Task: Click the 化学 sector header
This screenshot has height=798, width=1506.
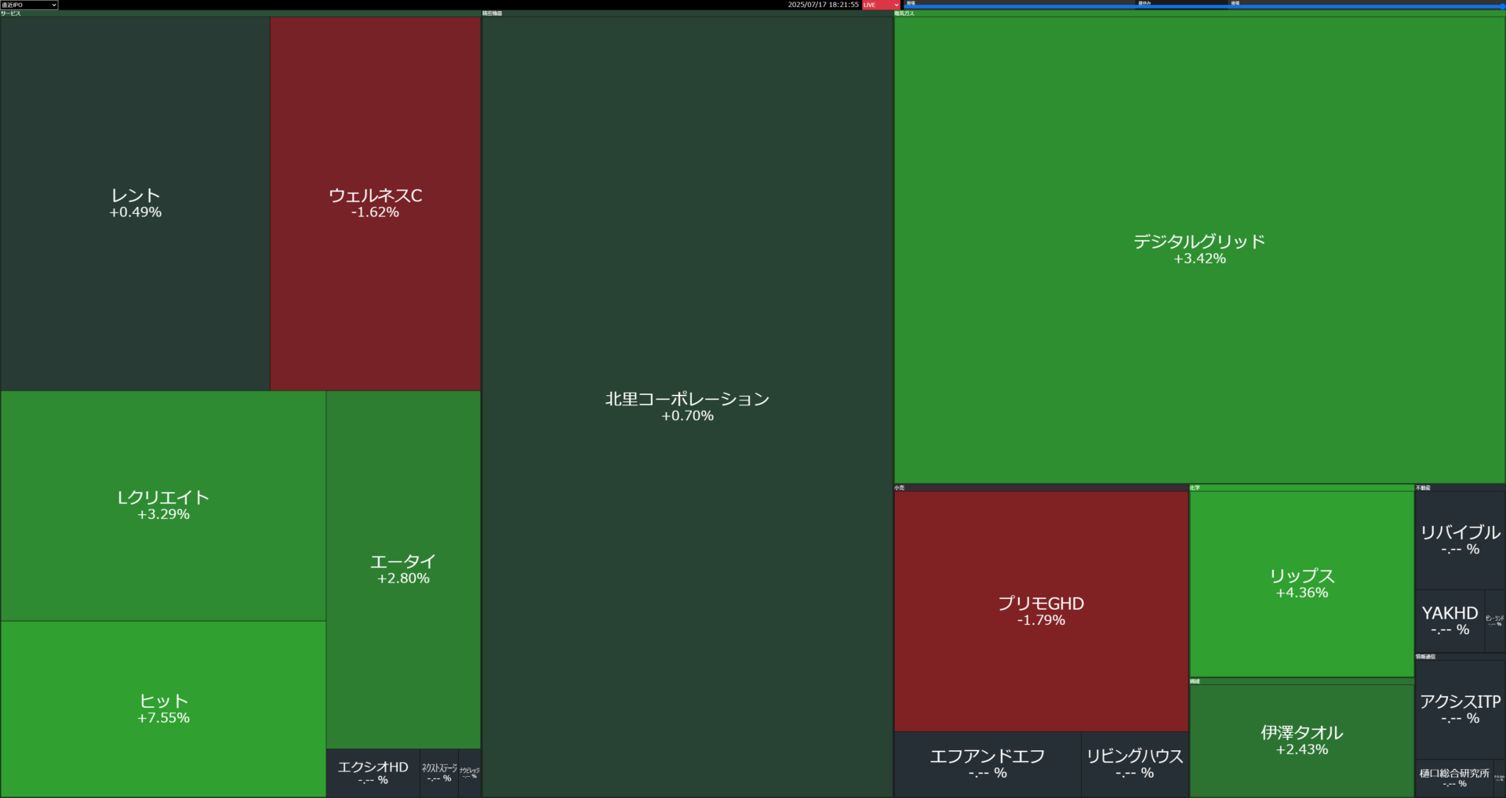Action: click(x=1302, y=488)
